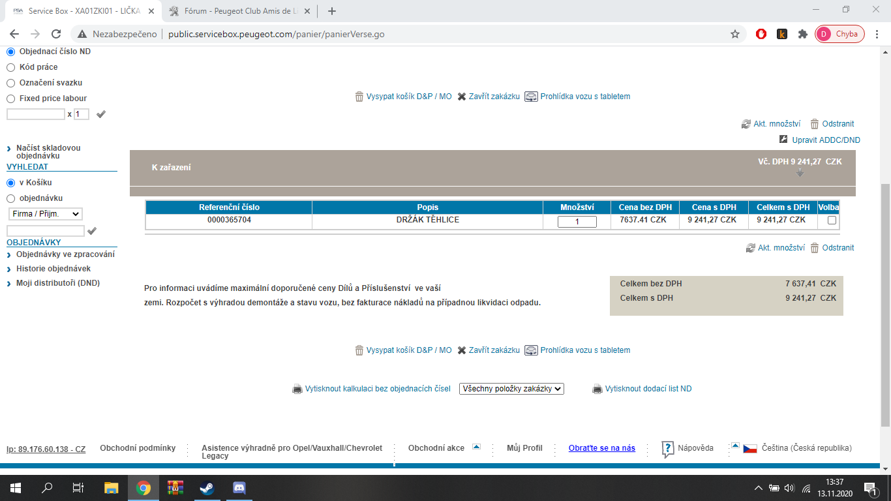
Task: Open the Historie objednávek menu item
Action: tap(53, 269)
